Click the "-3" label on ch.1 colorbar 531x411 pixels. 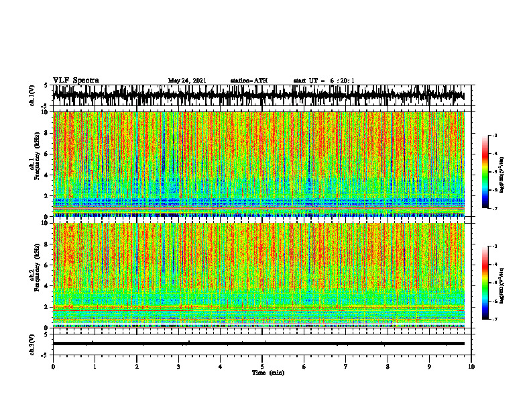[495, 135]
